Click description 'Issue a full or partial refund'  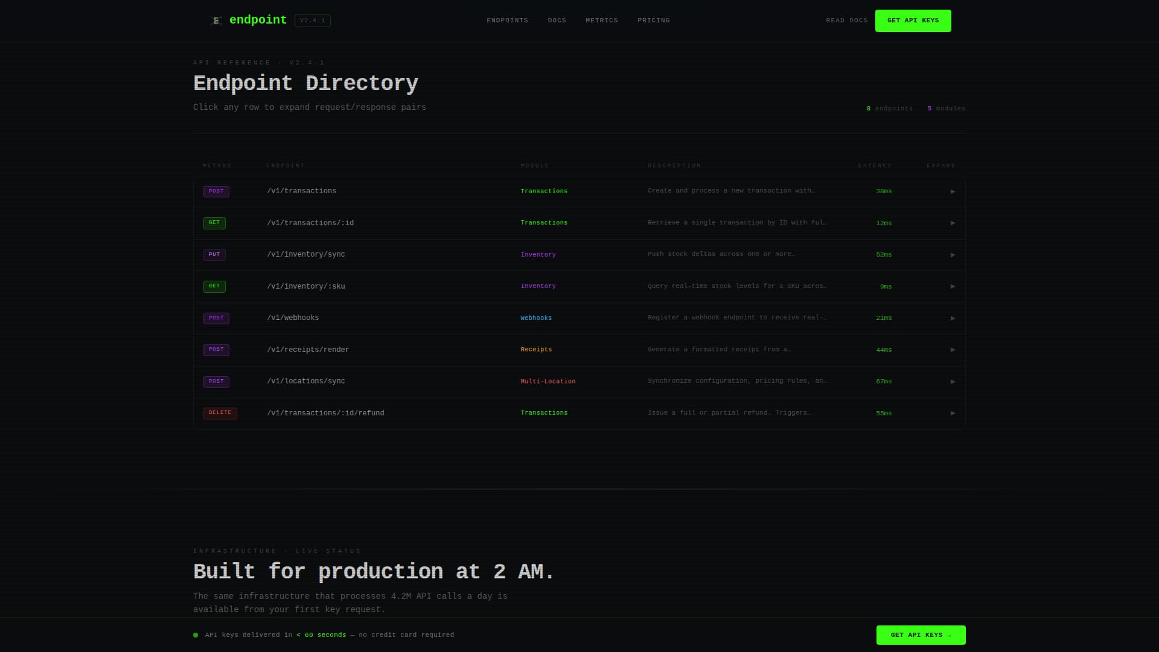click(729, 413)
